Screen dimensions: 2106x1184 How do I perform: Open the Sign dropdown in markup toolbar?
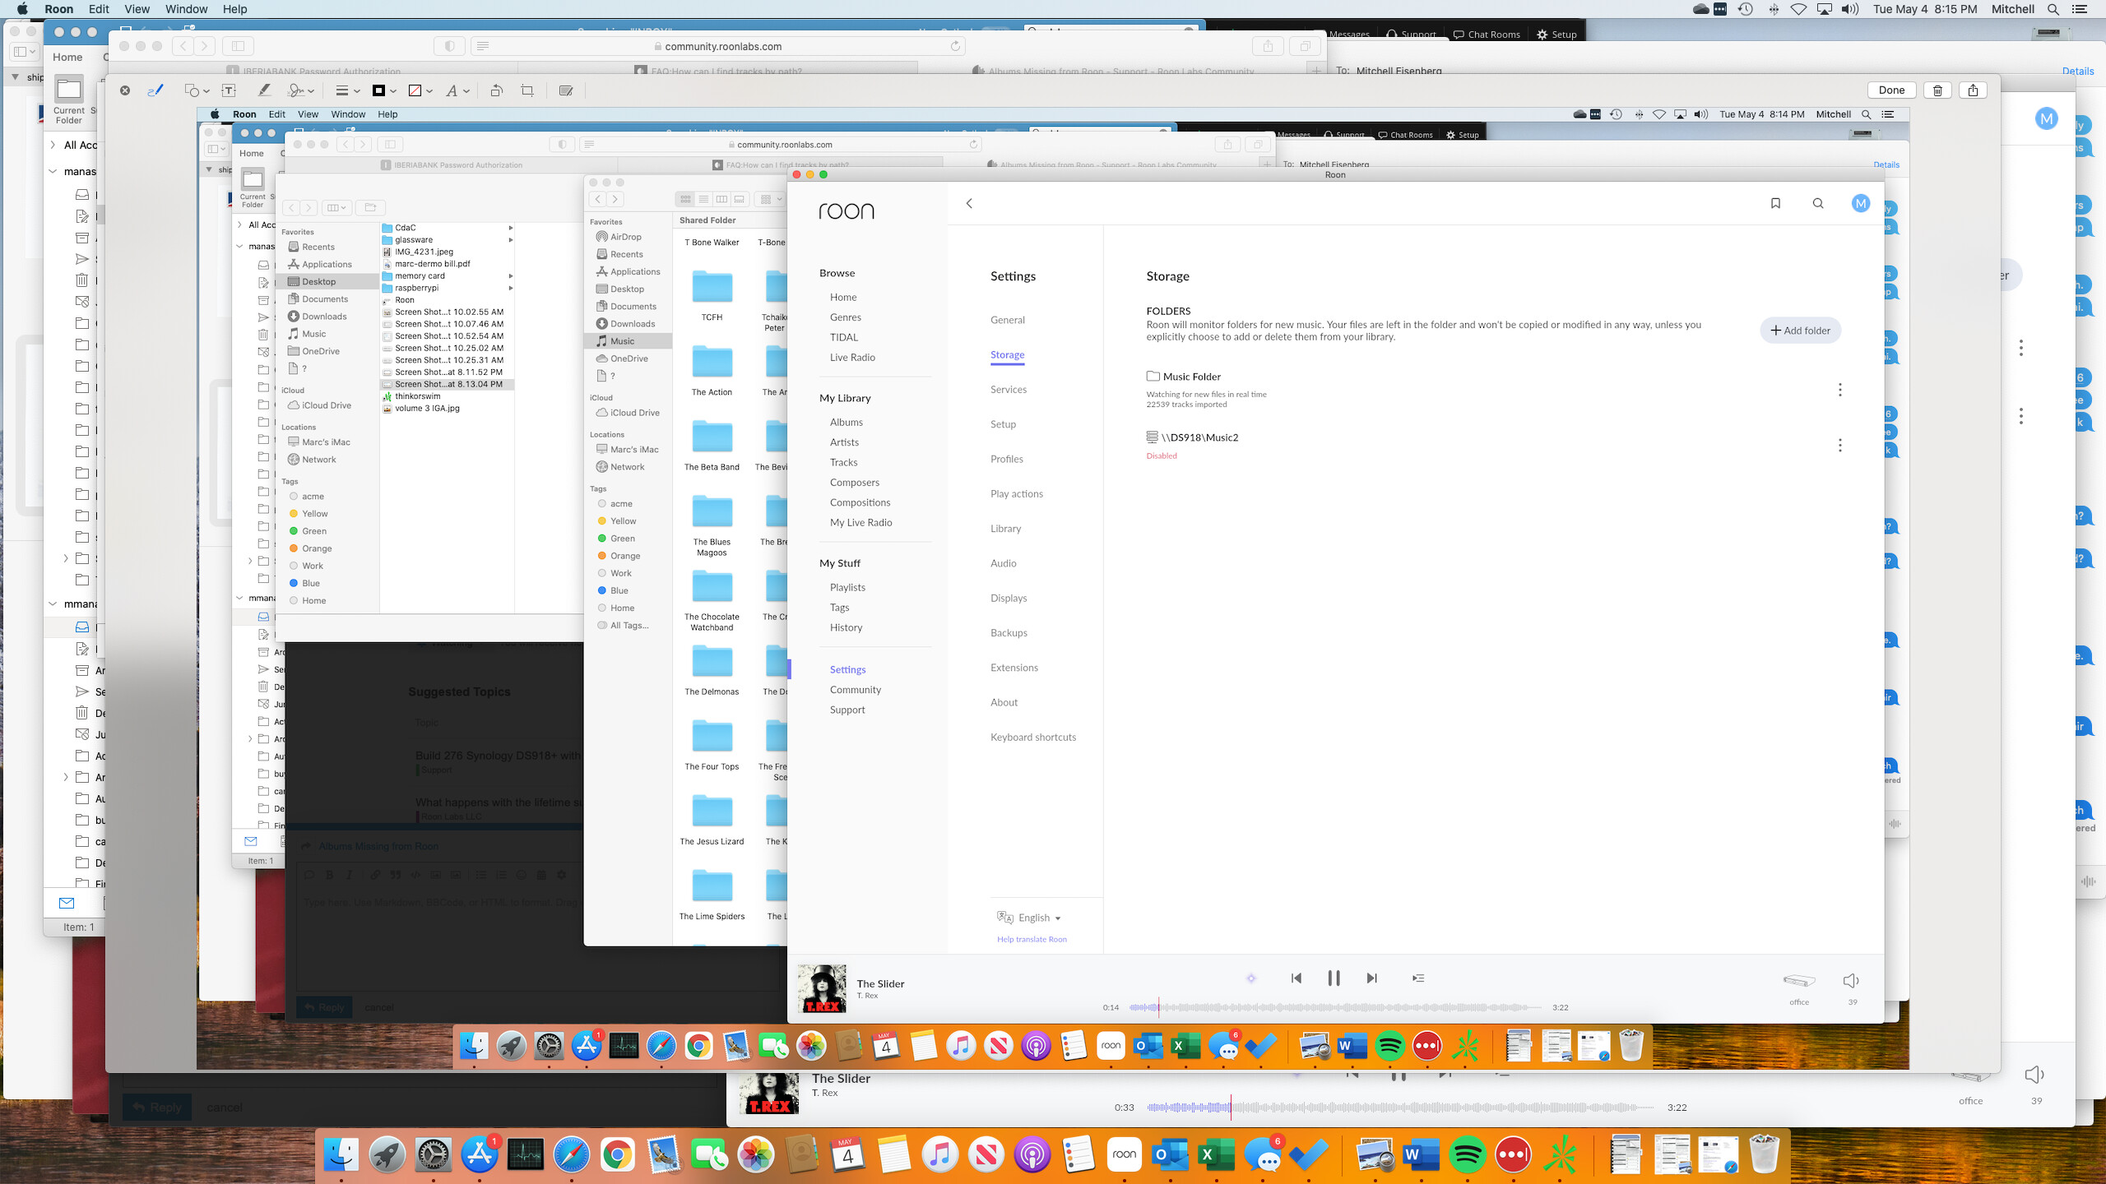coord(300,90)
